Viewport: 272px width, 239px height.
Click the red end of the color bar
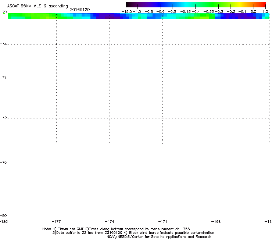click(263, 5)
